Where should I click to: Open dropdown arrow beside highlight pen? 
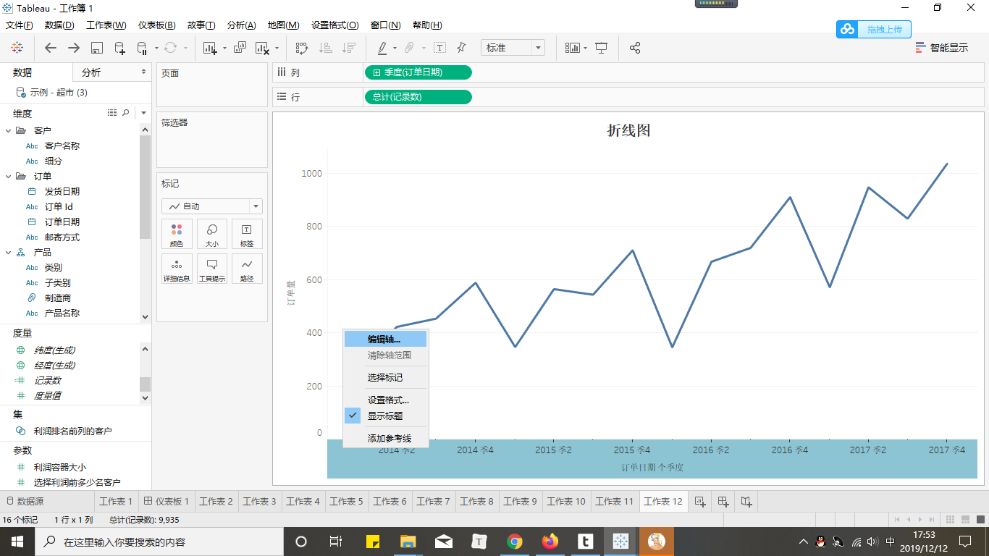[395, 49]
